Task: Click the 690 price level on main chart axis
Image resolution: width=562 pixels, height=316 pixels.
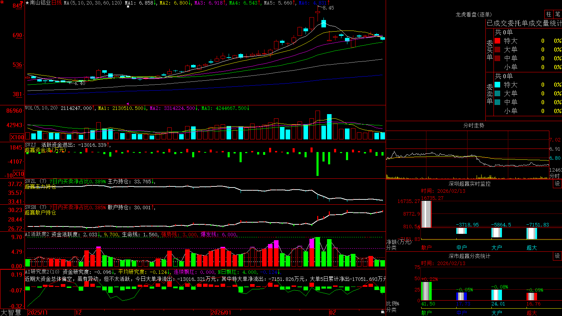Action: [18, 35]
